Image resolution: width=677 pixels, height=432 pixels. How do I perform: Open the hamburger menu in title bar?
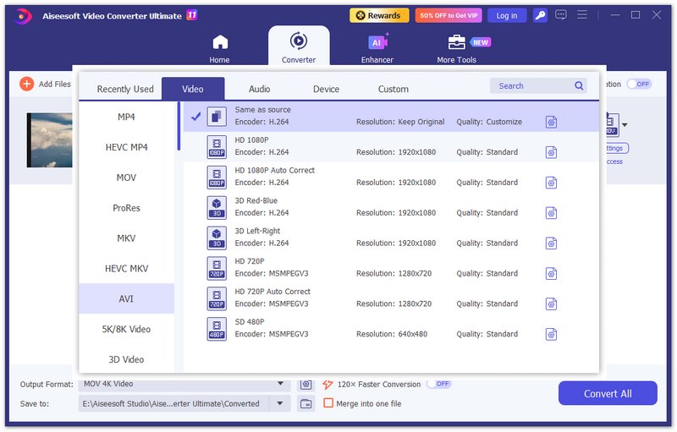coord(582,15)
